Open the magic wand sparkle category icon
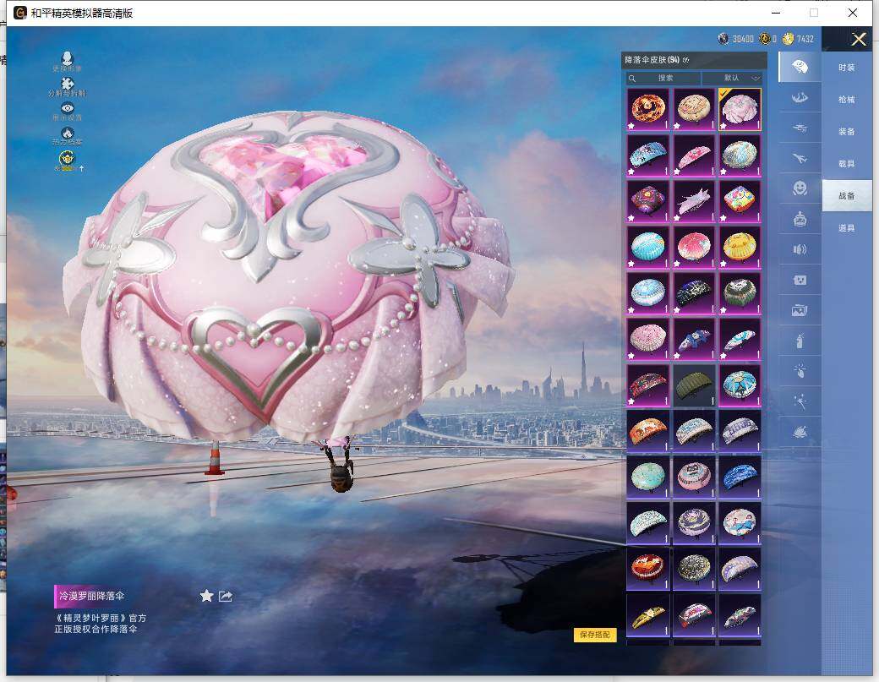The height and width of the screenshot is (682, 879). 800,401
